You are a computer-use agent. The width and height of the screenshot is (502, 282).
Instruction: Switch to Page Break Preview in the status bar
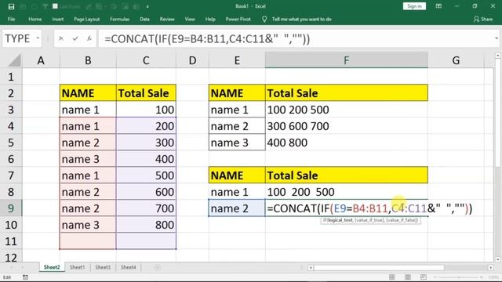pyautogui.click(x=424, y=277)
